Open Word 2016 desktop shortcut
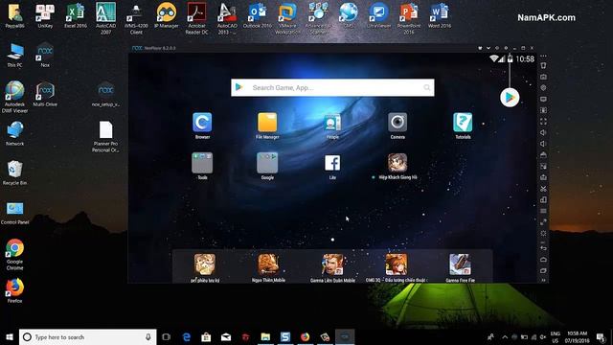613x345 pixels. click(440, 15)
